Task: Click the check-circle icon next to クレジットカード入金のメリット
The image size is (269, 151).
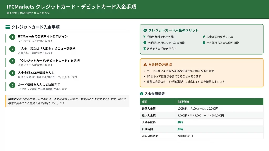Action: click(x=145, y=30)
